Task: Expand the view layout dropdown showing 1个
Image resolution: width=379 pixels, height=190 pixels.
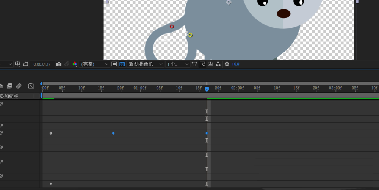Action: 178,64
